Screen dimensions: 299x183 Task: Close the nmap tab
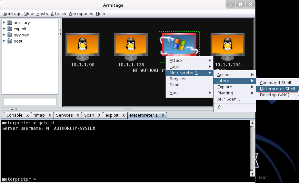(50, 115)
